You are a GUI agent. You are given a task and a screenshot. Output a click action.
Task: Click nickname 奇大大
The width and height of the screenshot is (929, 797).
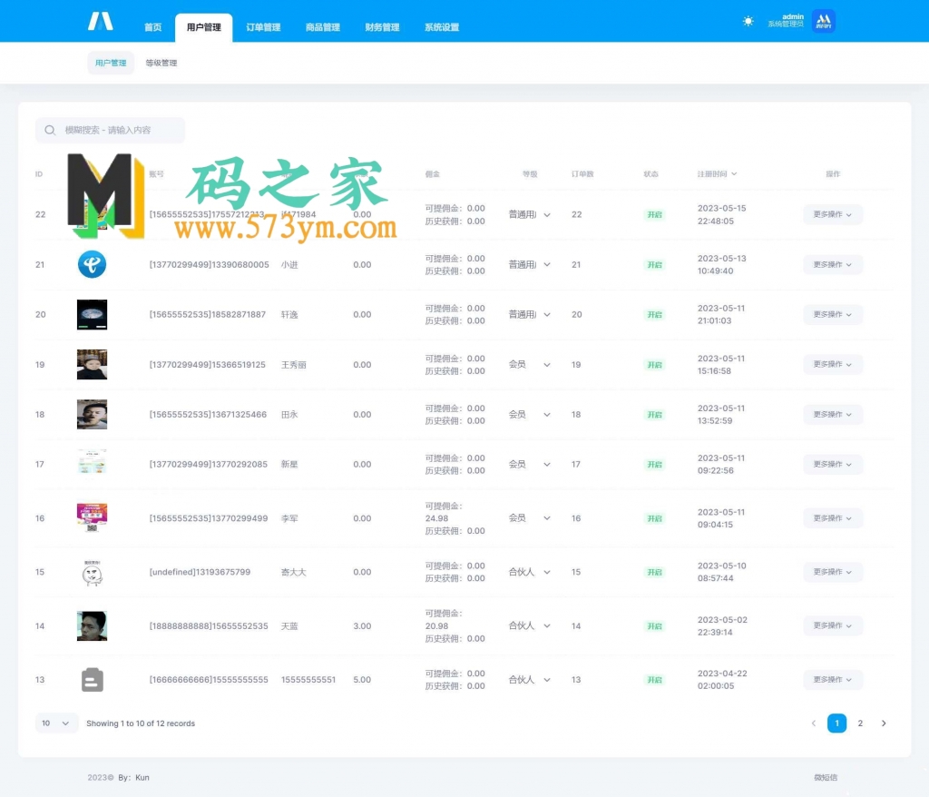pyautogui.click(x=293, y=572)
